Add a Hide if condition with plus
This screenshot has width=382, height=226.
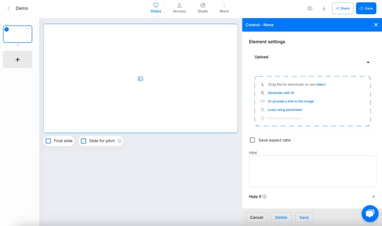[x=373, y=197]
